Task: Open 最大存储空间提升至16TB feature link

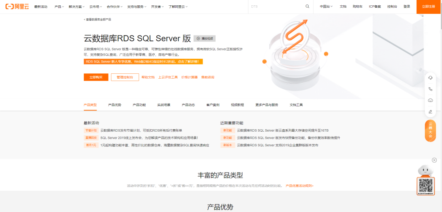Action: (283, 130)
